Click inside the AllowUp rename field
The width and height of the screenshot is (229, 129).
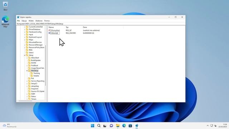55,33
